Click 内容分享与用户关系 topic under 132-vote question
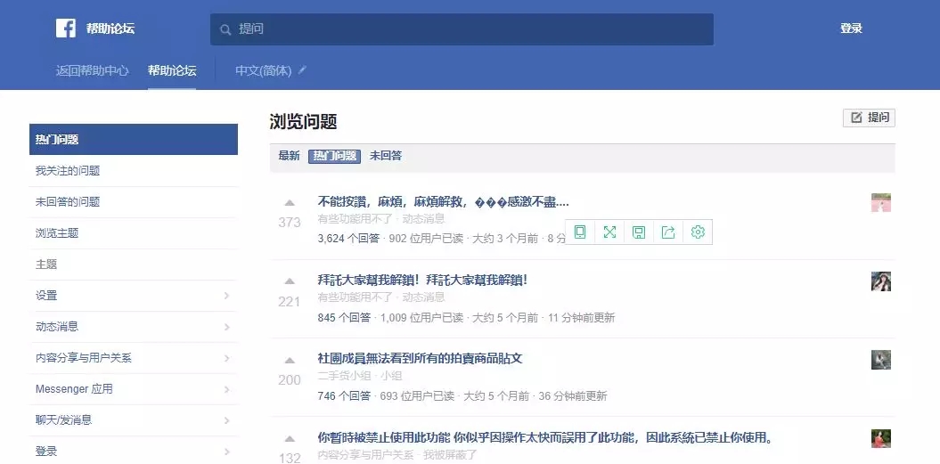Viewport: 940px width, 464px height. click(365, 454)
